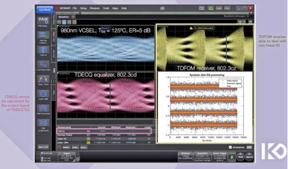Click the green padlock icon
This screenshot has height=169, width=288.
[x=232, y=157]
